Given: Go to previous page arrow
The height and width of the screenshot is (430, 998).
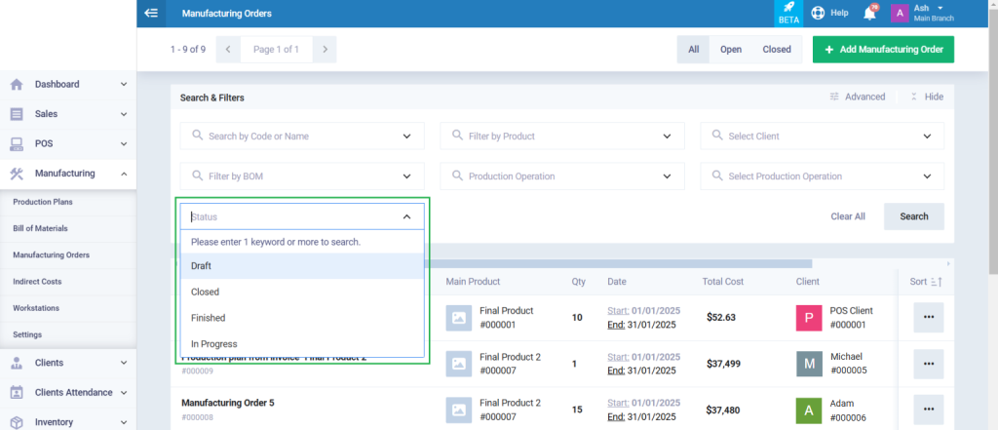Looking at the screenshot, I should tap(228, 49).
